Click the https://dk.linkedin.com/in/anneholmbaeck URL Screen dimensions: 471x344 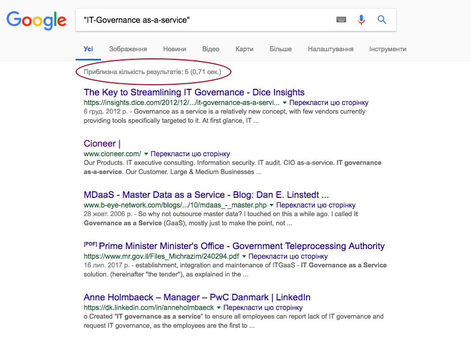click(x=149, y=308)
